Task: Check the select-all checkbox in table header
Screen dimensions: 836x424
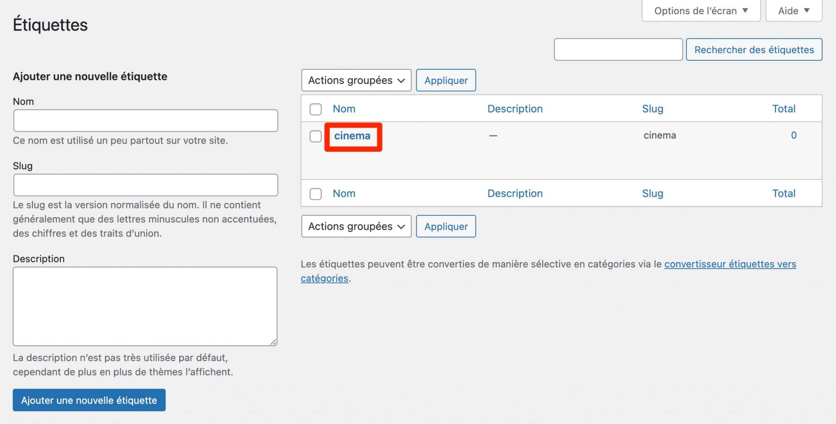Action: click(315, 109)
